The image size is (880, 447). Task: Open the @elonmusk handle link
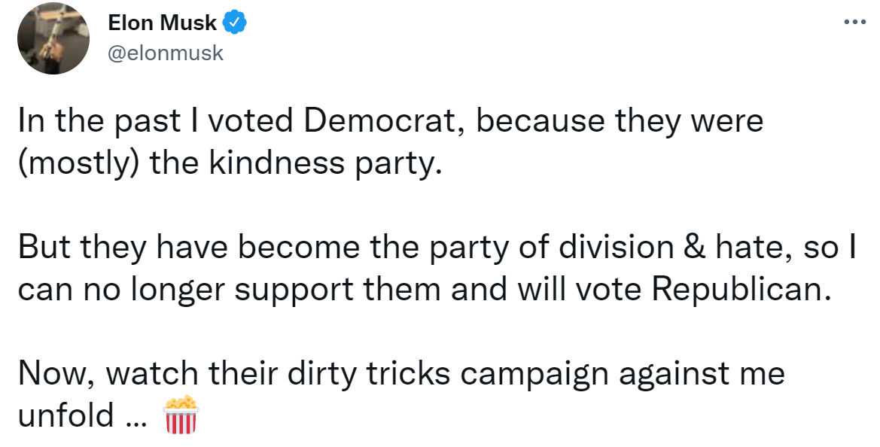tap(166, 53)
